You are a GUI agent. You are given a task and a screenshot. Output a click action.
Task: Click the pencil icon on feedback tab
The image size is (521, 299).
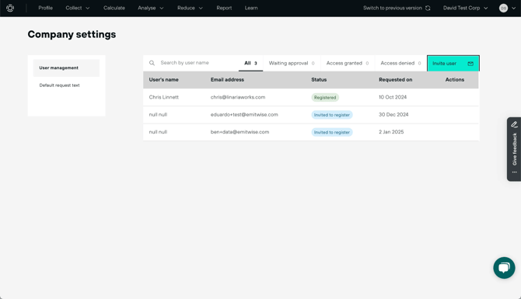514,124
